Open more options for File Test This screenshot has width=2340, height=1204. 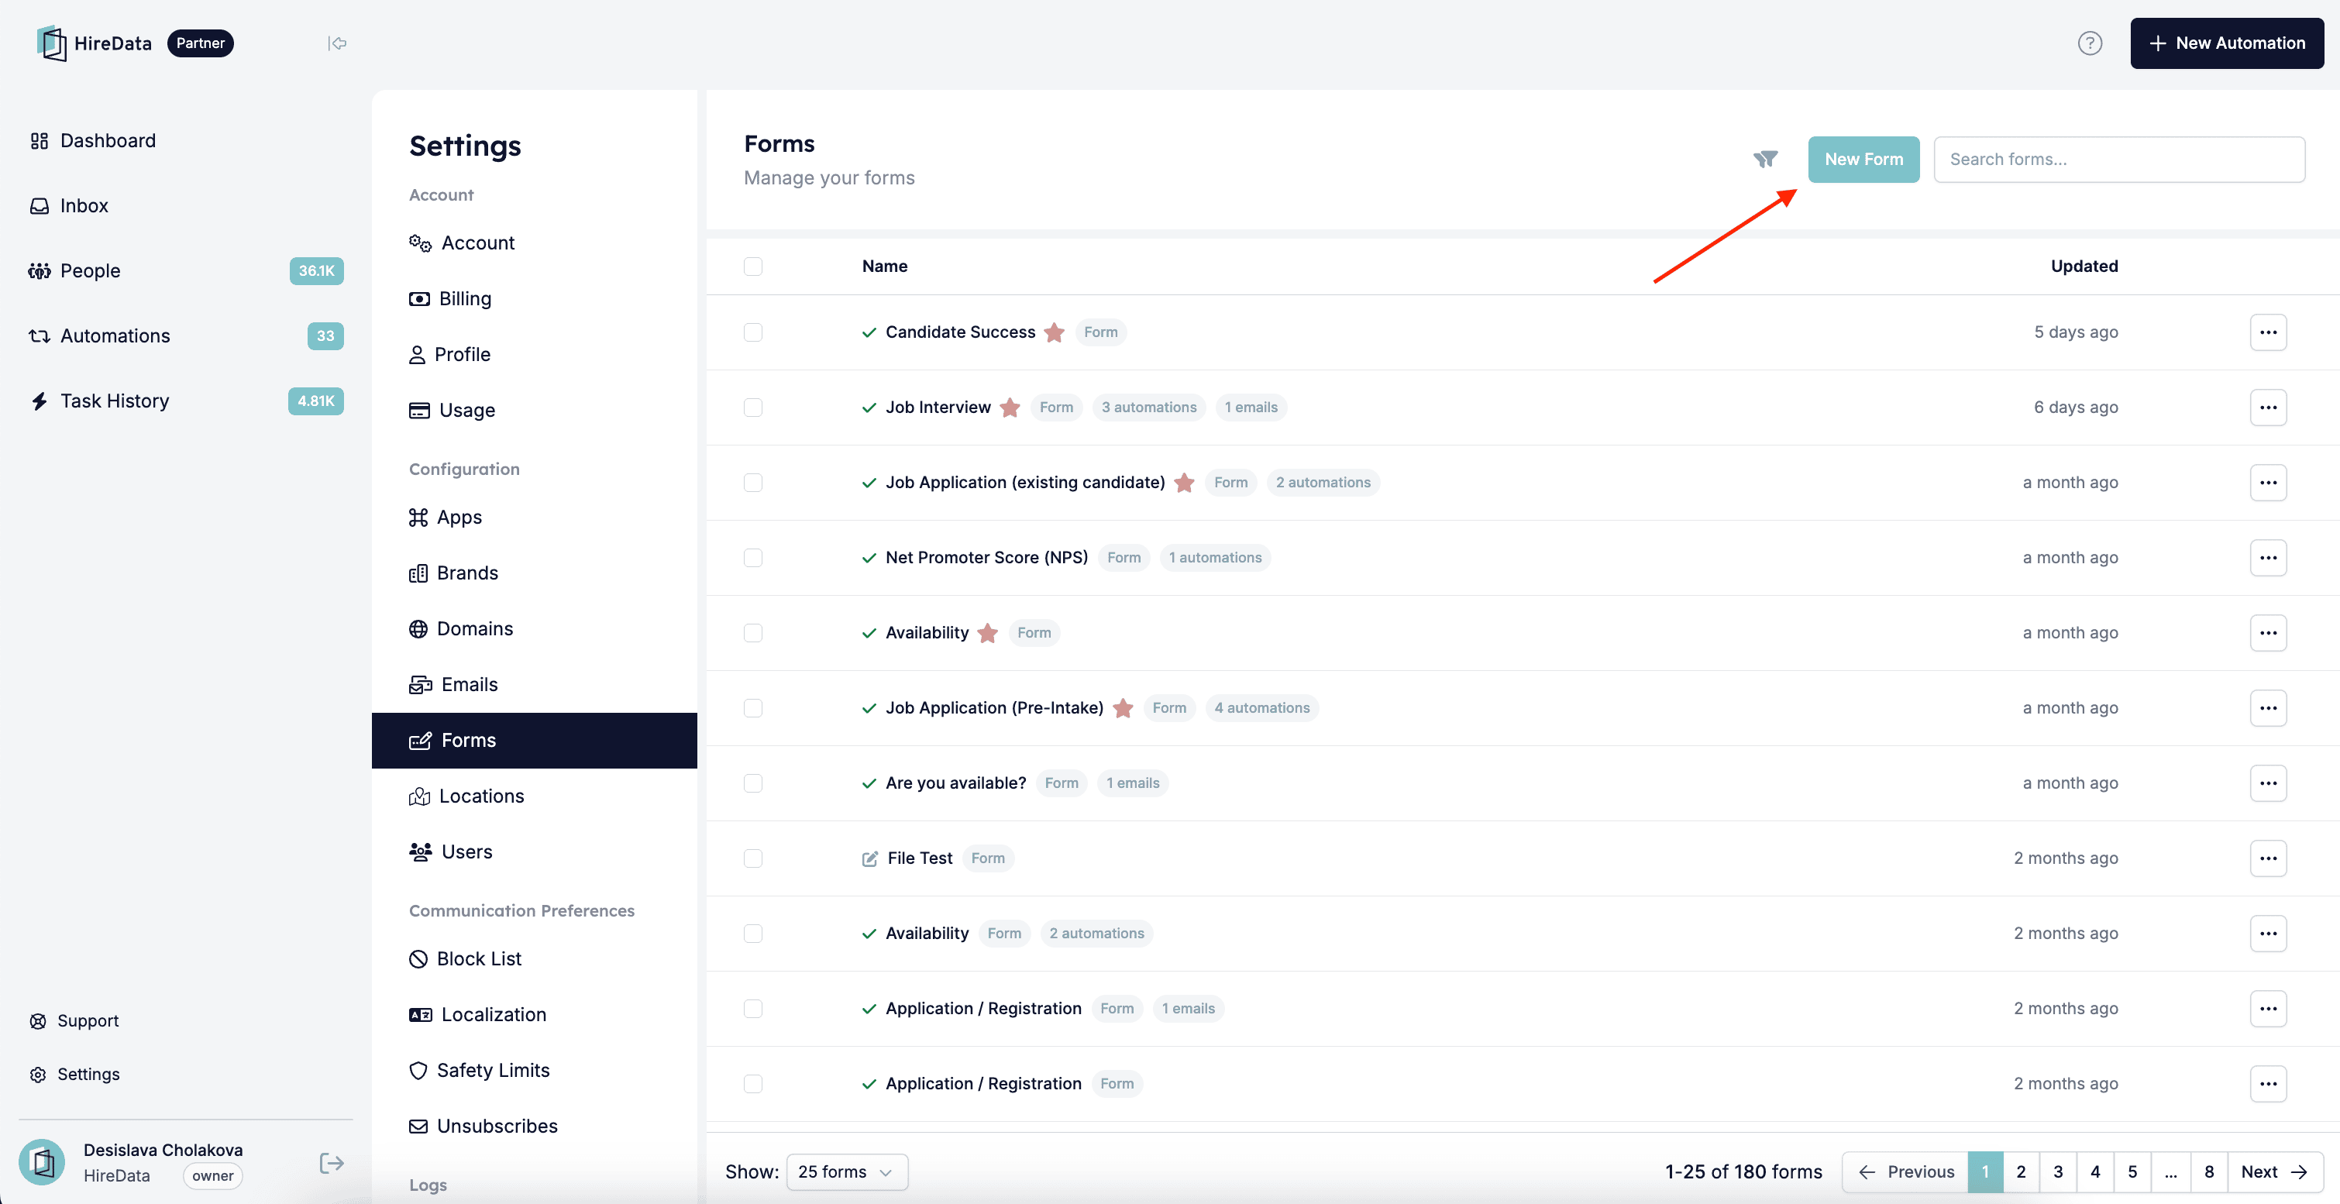2267,858
